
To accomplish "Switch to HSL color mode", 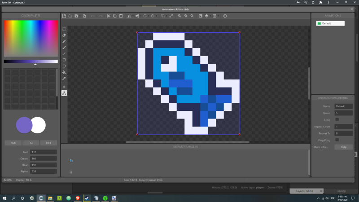I will click(31, 143).
